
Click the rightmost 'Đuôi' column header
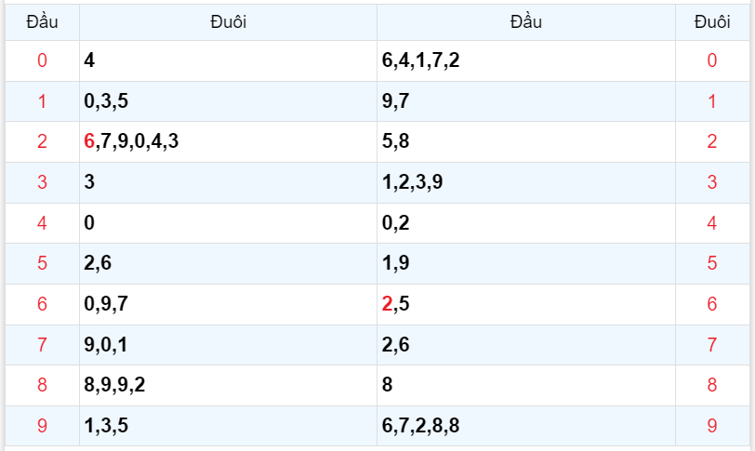[711, 21]
